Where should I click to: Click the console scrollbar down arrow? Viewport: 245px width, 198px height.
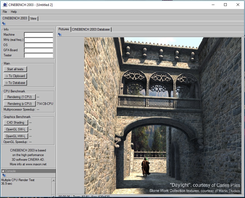53,196
